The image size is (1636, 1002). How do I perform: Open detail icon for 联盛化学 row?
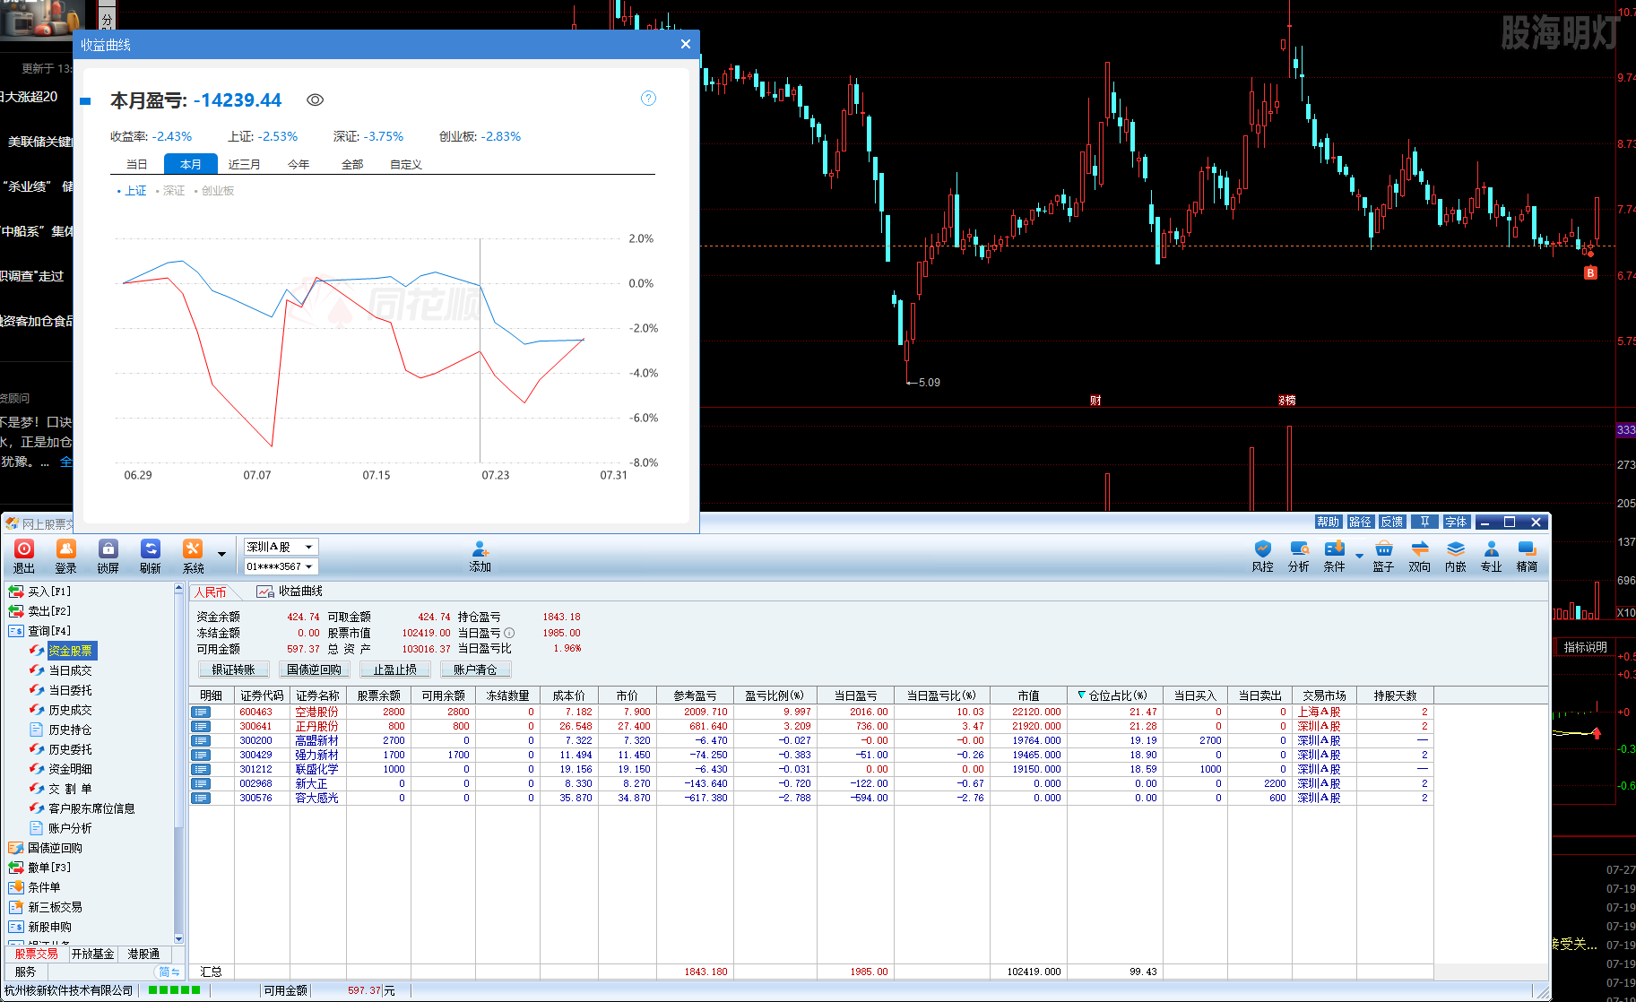click(201, 769)
